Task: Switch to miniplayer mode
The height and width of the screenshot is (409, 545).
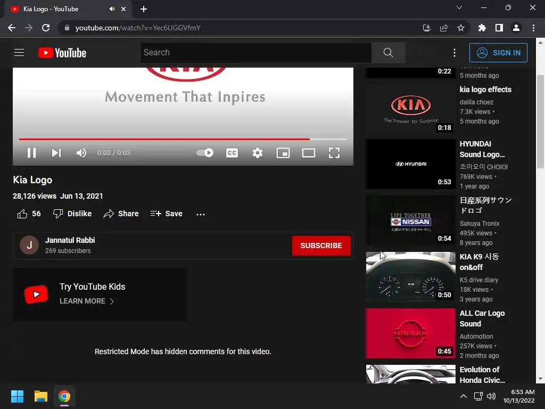Action: click(x=283, y=153)
